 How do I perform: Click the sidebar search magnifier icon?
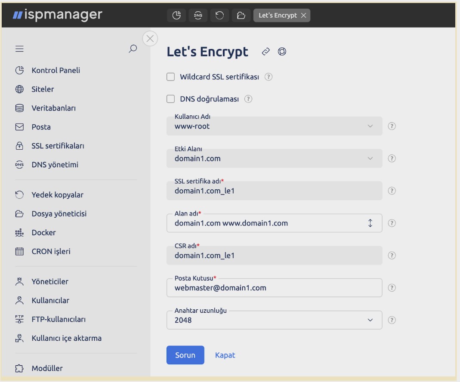[133, 49]
